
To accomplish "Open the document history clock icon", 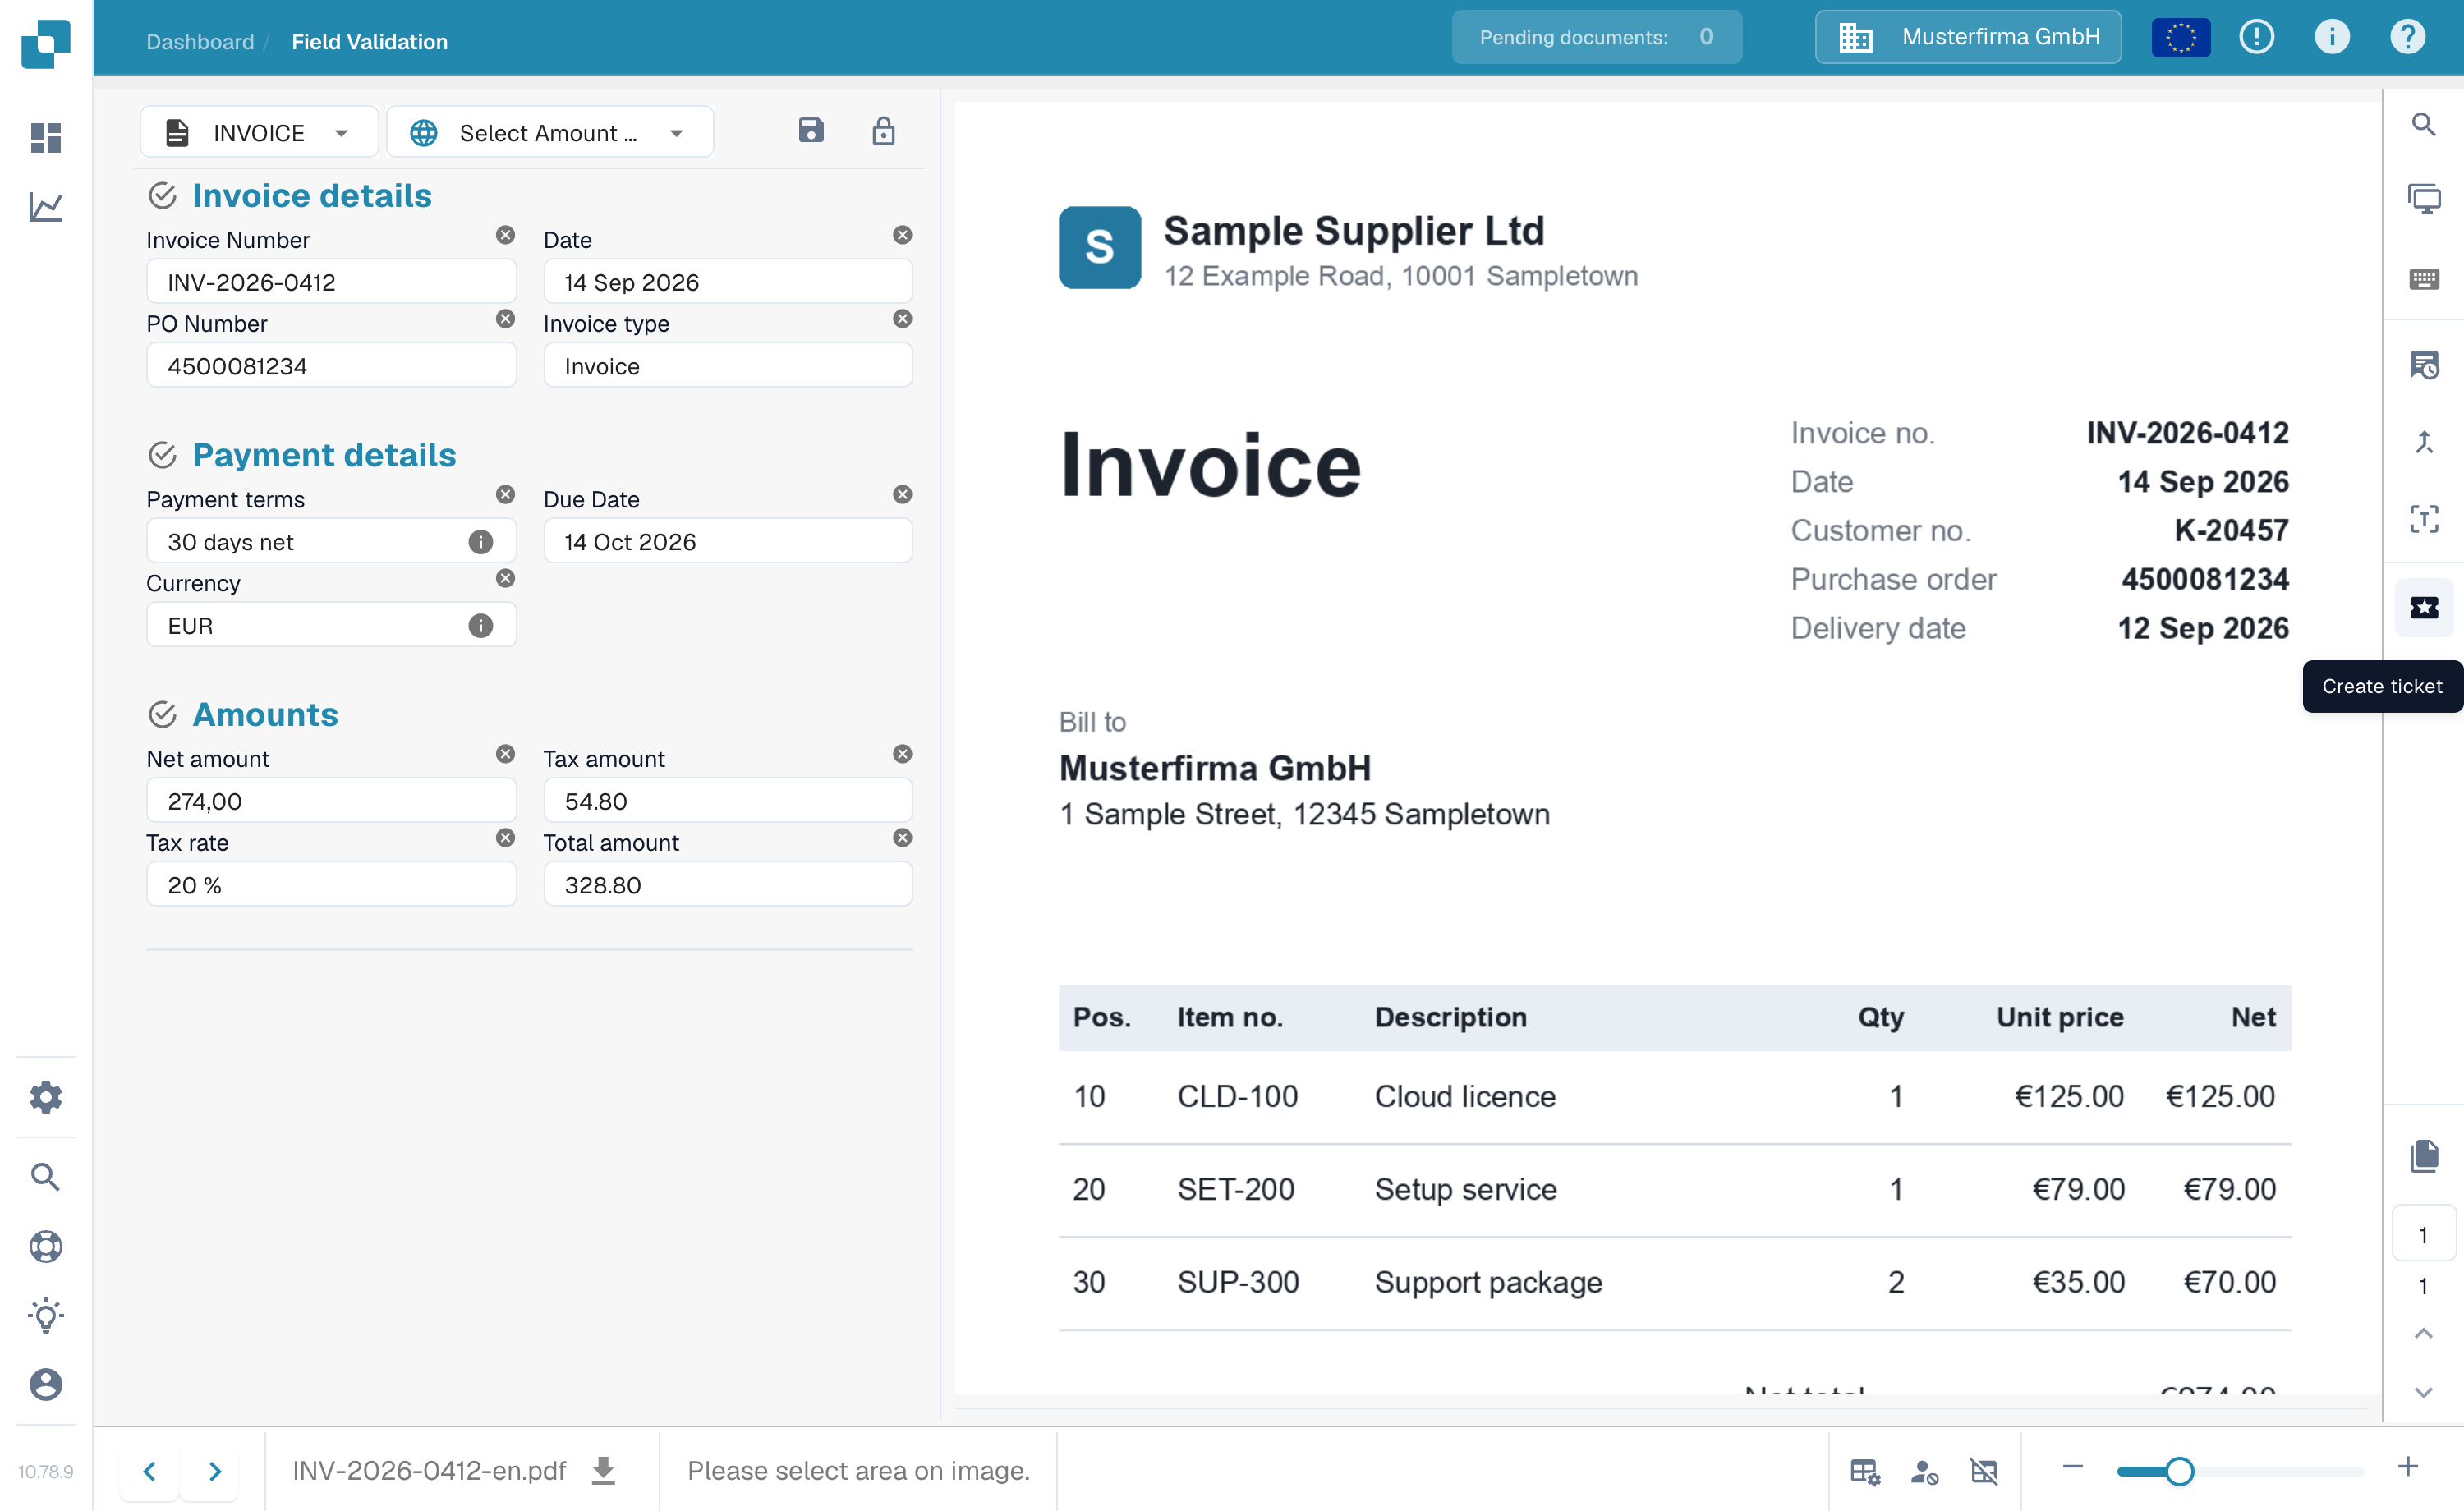I will pyautogui.click(x=2424, y=365).
